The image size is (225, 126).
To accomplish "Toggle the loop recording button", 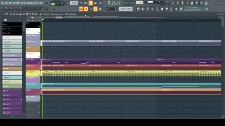I will coord(100,3).
